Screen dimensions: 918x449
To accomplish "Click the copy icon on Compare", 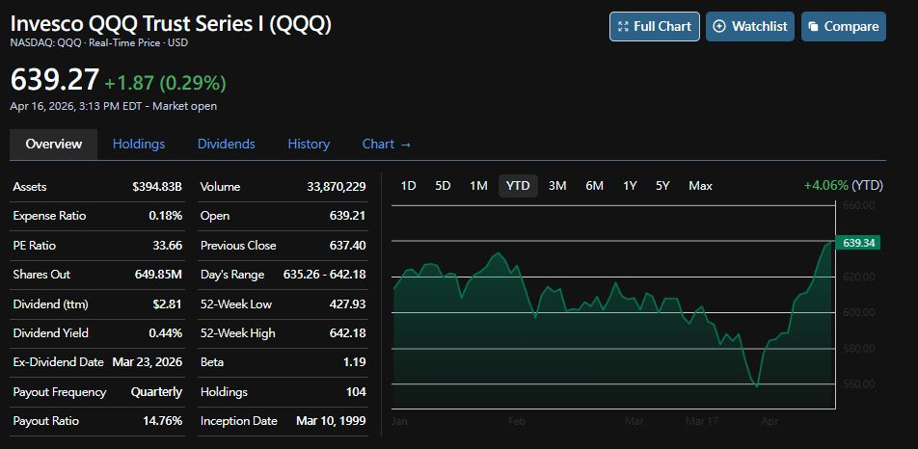I will [813, 27].
